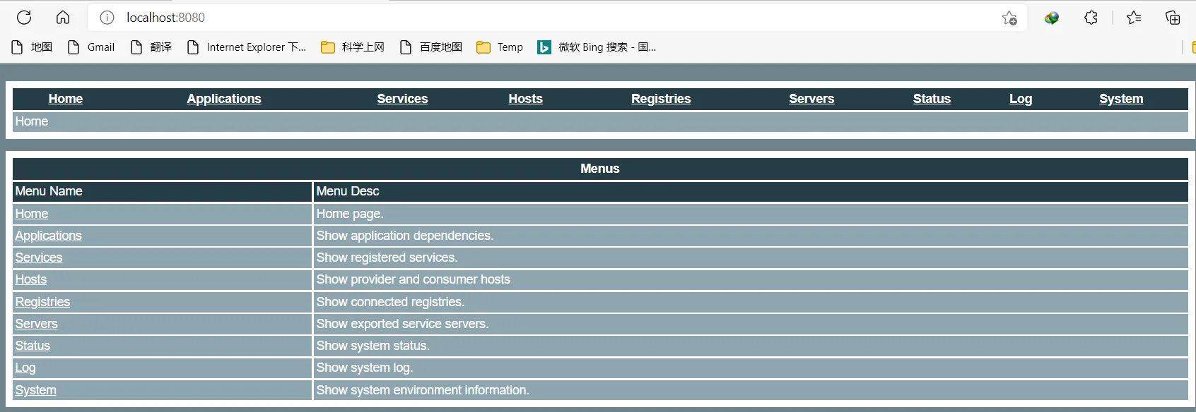Open the Log link in Menus table
This screenshot has height=412, width=1196.
point(25,368)
